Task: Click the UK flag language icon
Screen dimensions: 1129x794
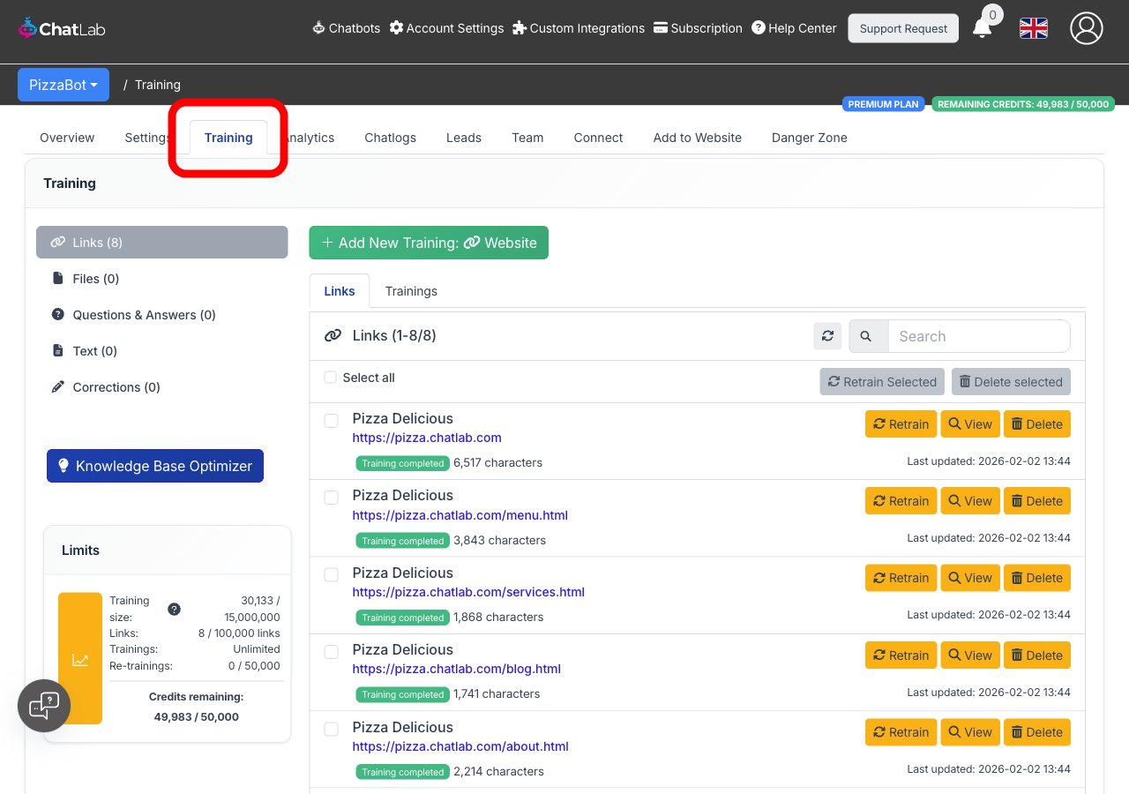Action: pos(1033,28)
